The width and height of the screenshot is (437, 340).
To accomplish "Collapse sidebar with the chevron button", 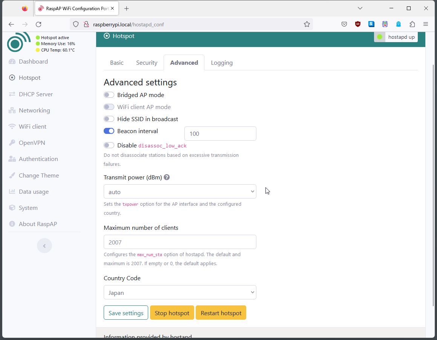I will click(44, 246).
